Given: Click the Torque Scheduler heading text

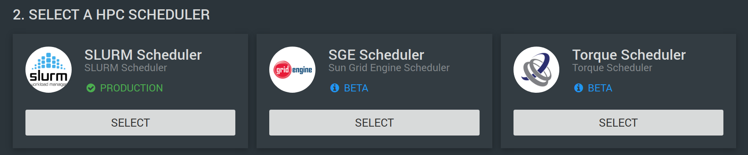Looking at the screenshot, I should click(629, 55).
